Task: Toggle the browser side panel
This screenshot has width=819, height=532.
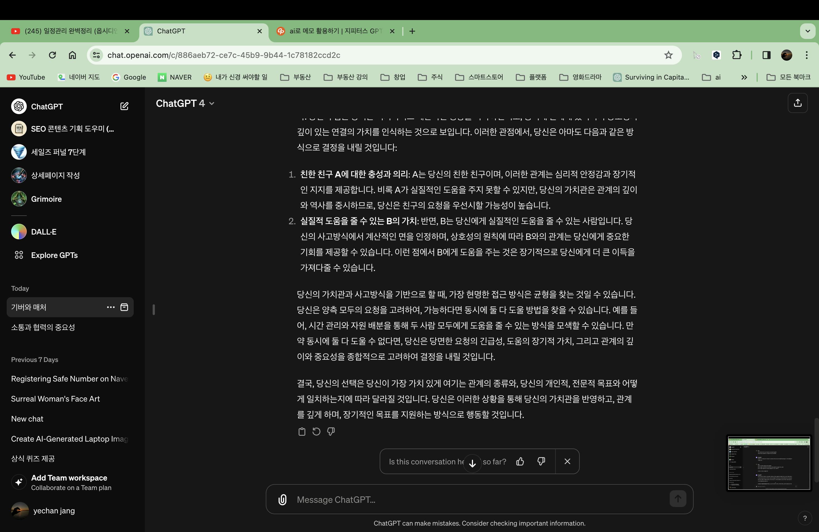Action: 766,55
